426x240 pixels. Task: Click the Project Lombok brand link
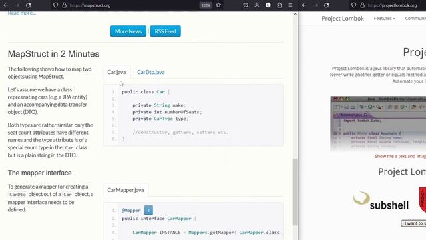(x=343, y=19)
